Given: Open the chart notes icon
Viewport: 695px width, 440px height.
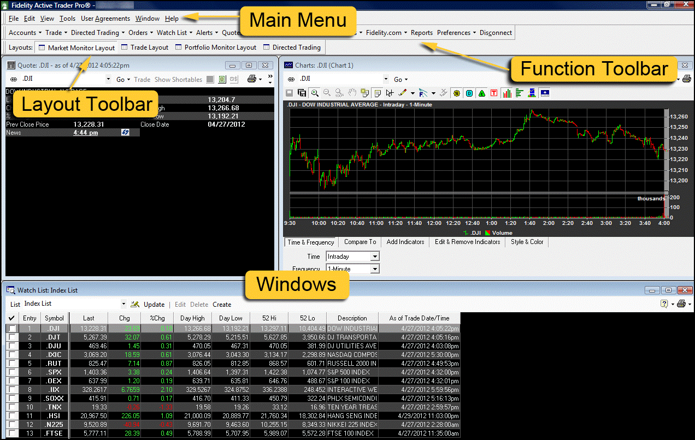Looking at the screenshot, I should point(378,93).
